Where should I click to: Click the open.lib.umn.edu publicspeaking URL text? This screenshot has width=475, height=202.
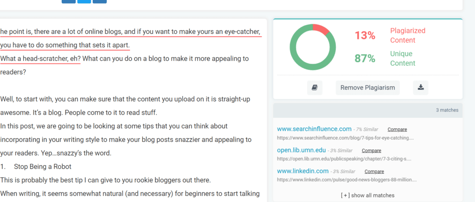345,159
